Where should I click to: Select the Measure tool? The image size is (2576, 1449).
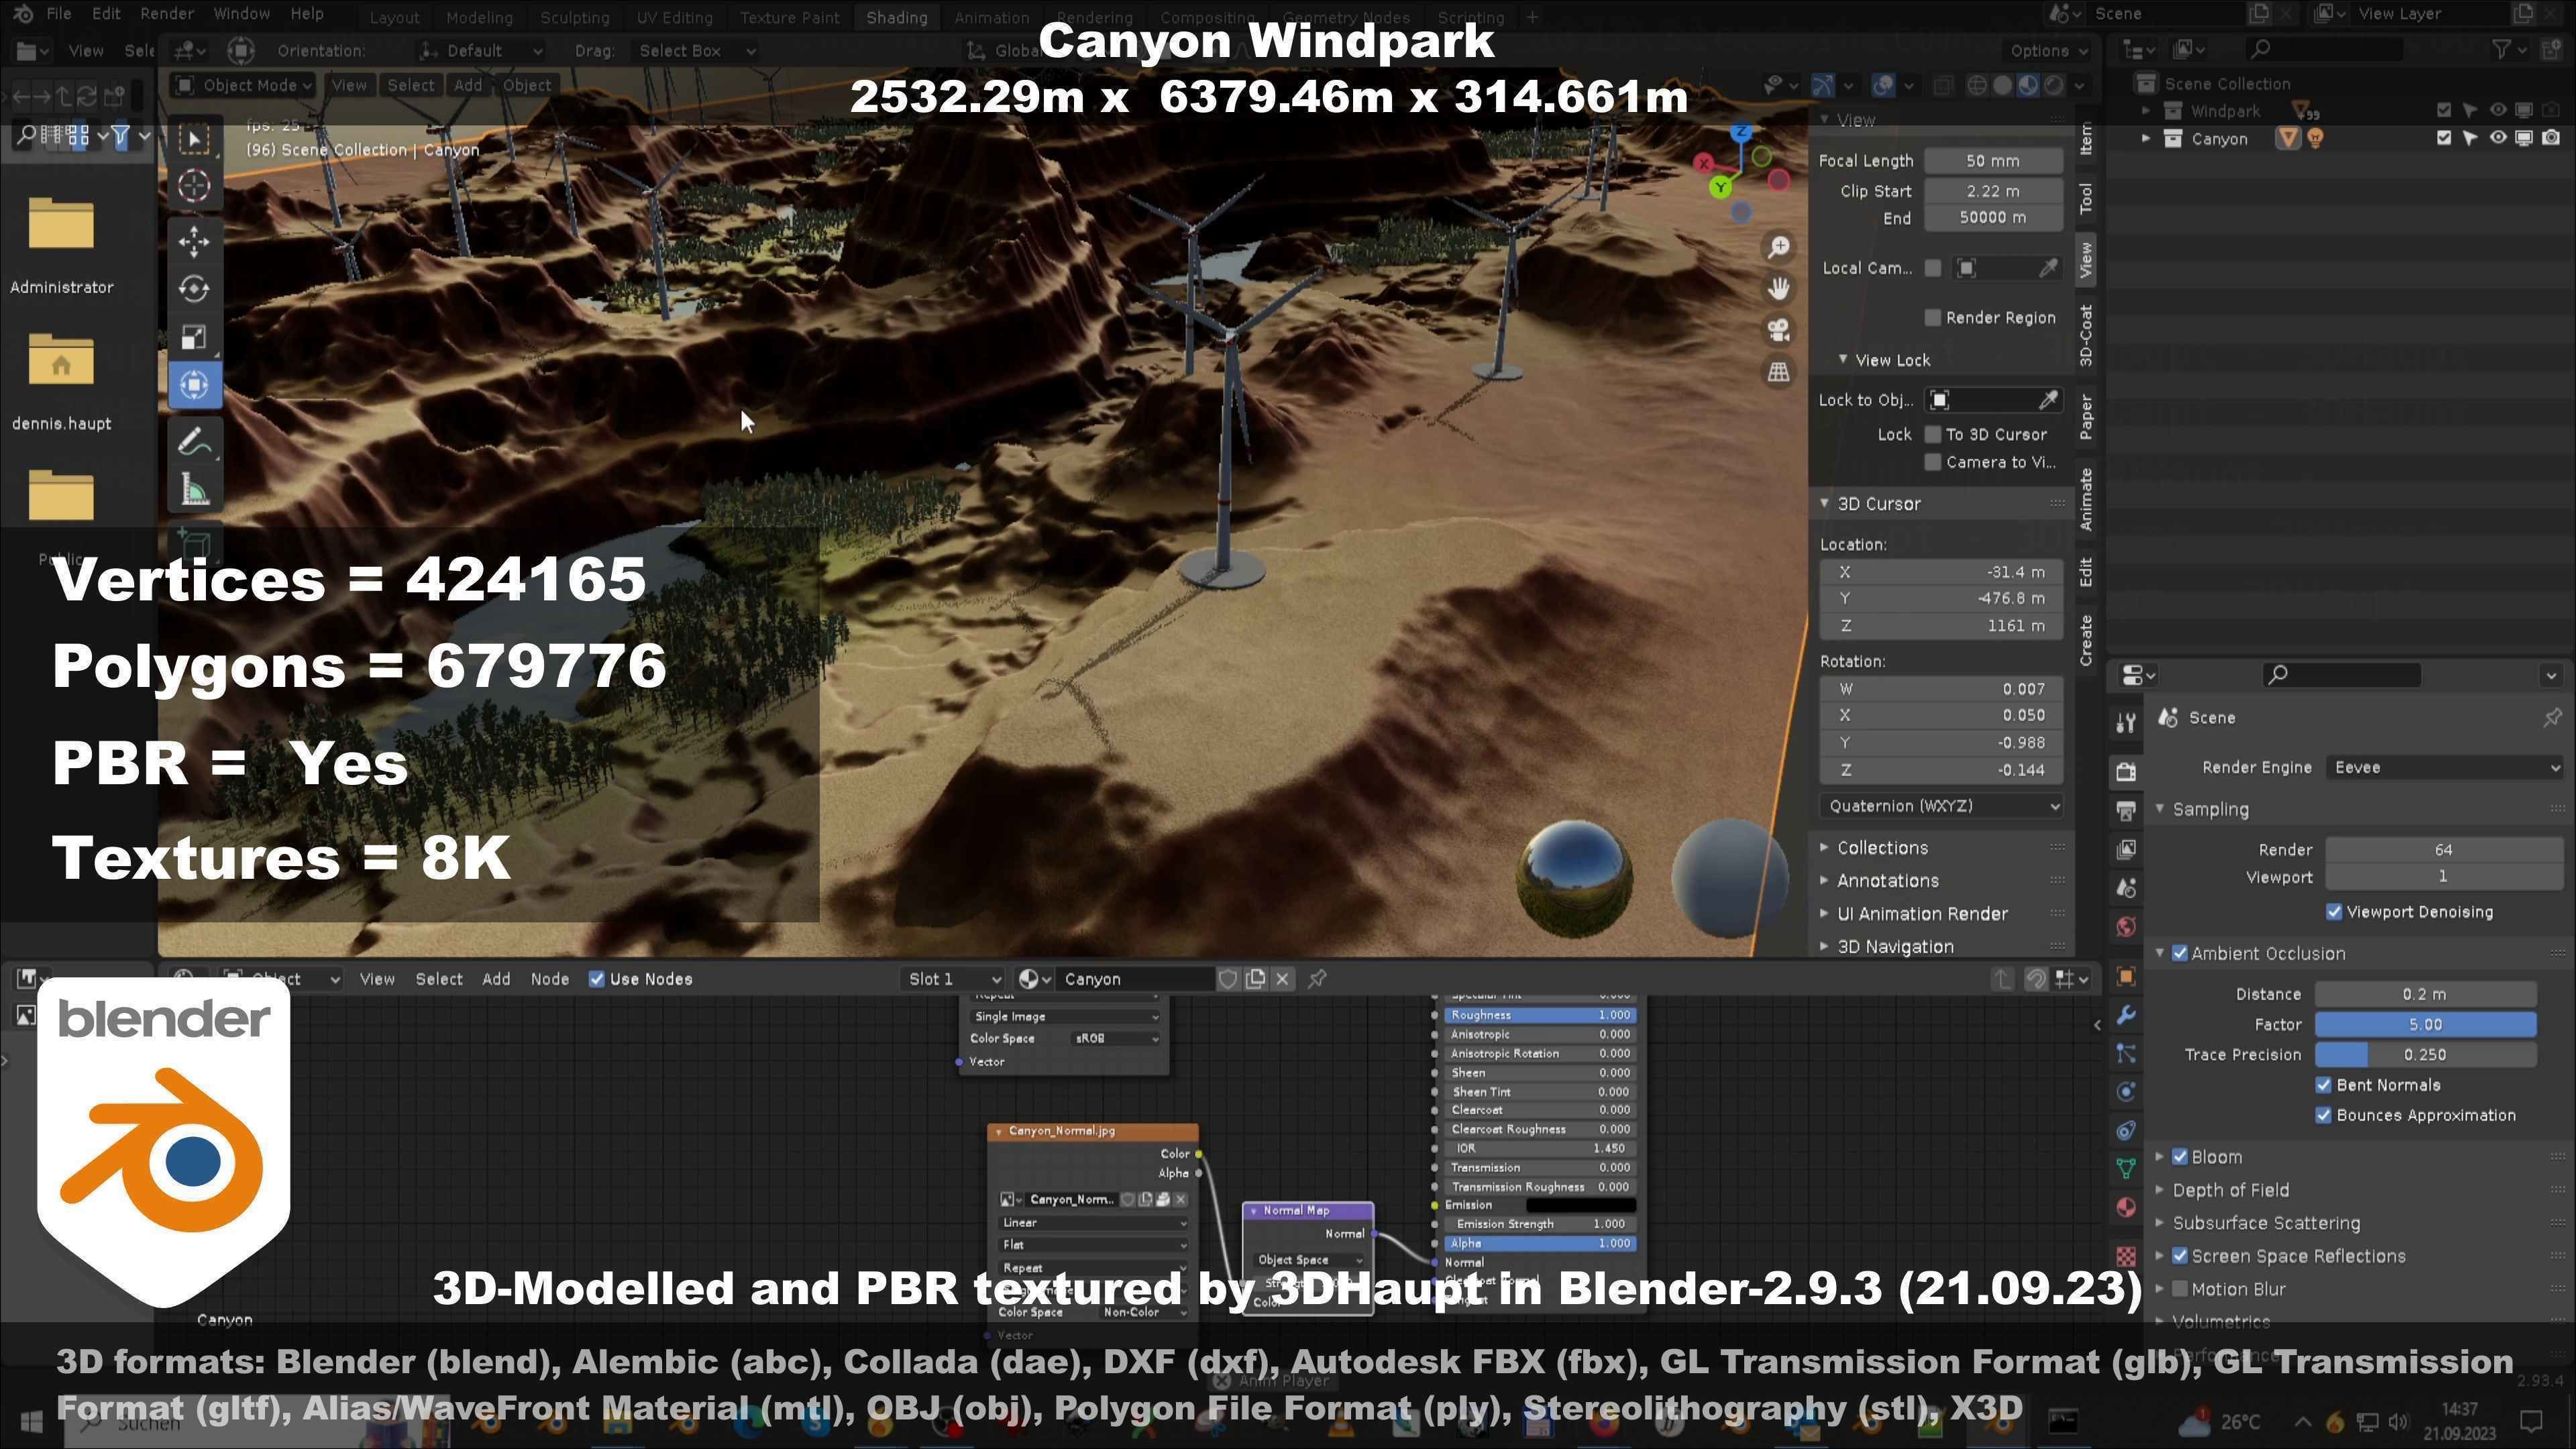[x=194, y=490]
